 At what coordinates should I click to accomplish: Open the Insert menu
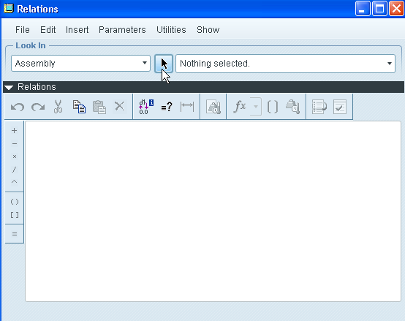click(77, 30)
